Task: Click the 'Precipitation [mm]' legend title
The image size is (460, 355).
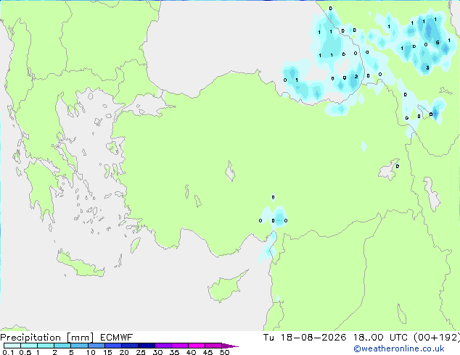Action: [47, 338]
